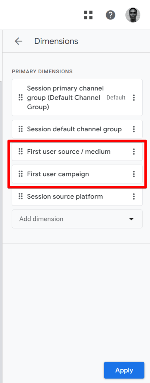This screenshot has height=383, width=150.
Task: Apply the dimension changes
Action: (124, 370)
